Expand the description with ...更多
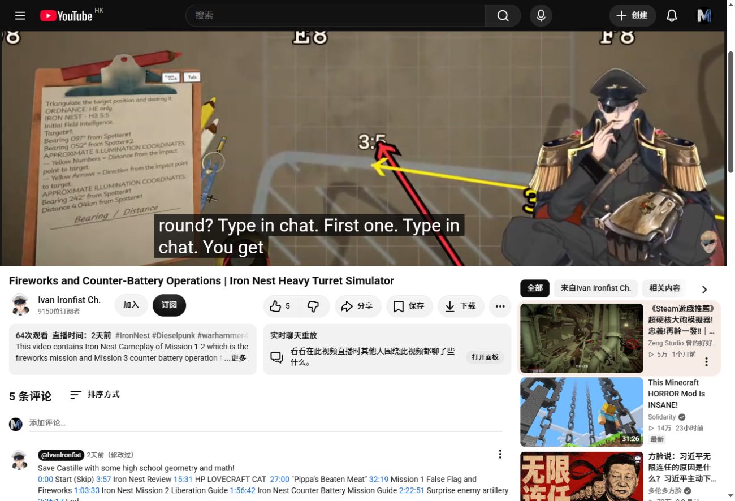The height and width of the screenshot is (501, 735). click(235, 358)
